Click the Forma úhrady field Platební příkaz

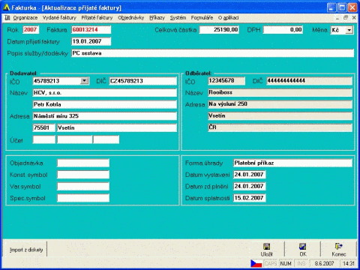pyautogui.click(x=292, y=163)
